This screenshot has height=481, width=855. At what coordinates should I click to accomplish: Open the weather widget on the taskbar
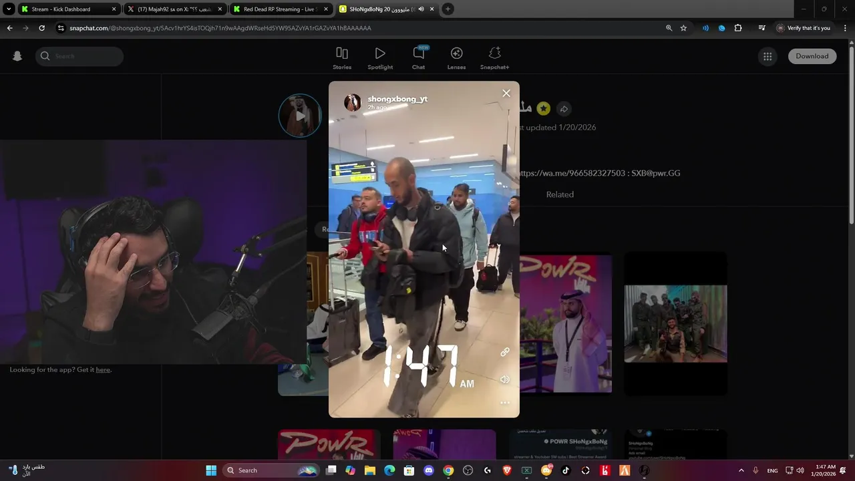point(25,470)
